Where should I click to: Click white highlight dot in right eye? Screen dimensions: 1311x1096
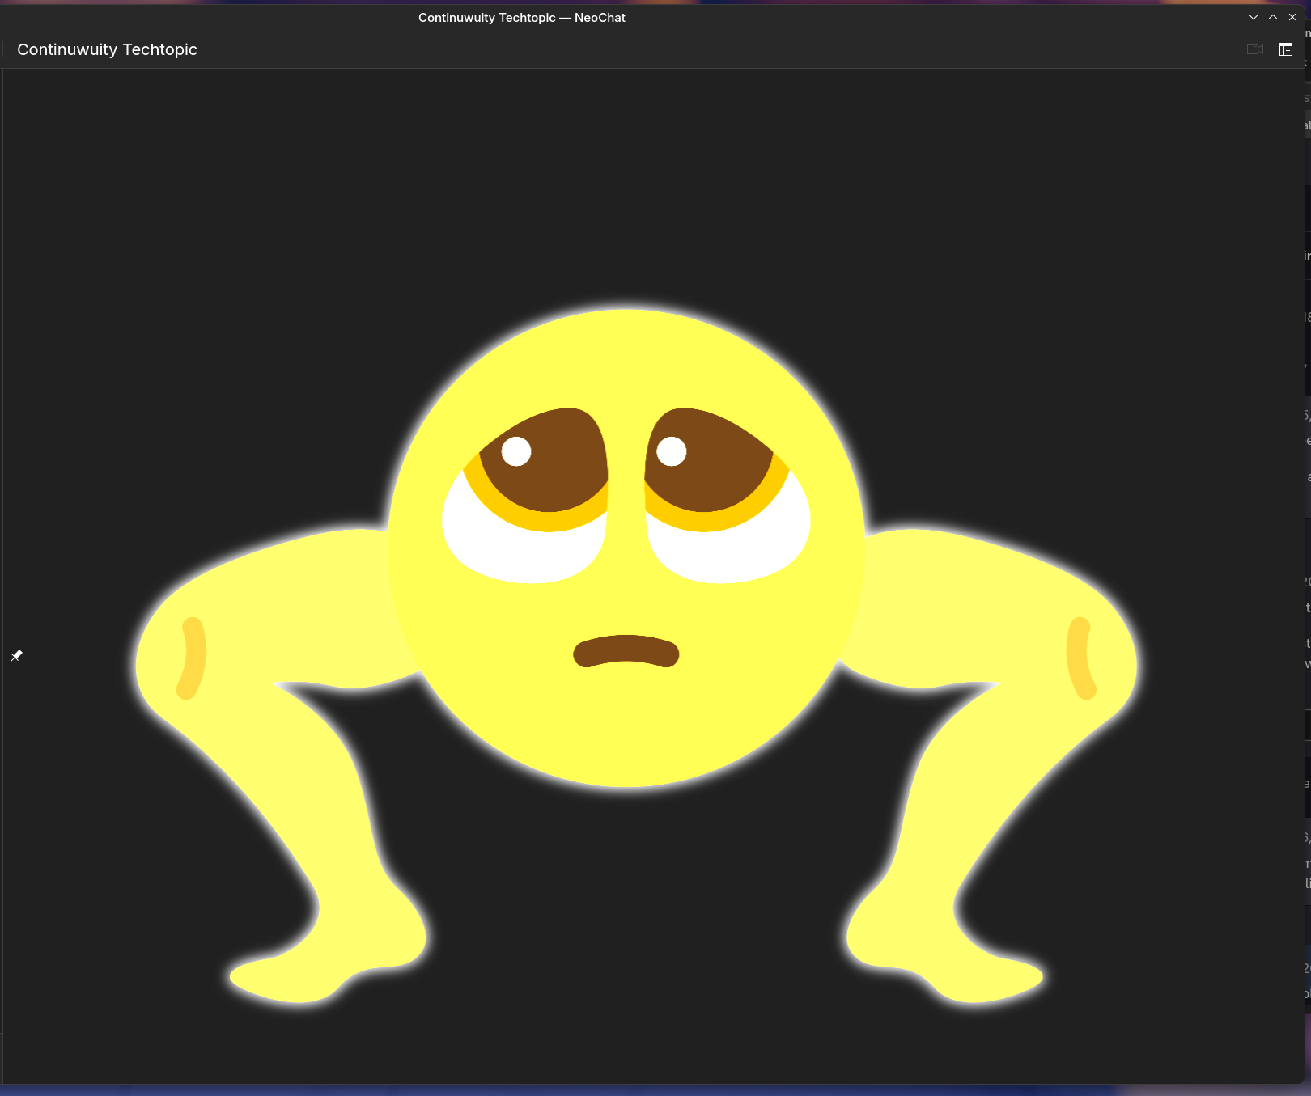pos(671,451)
